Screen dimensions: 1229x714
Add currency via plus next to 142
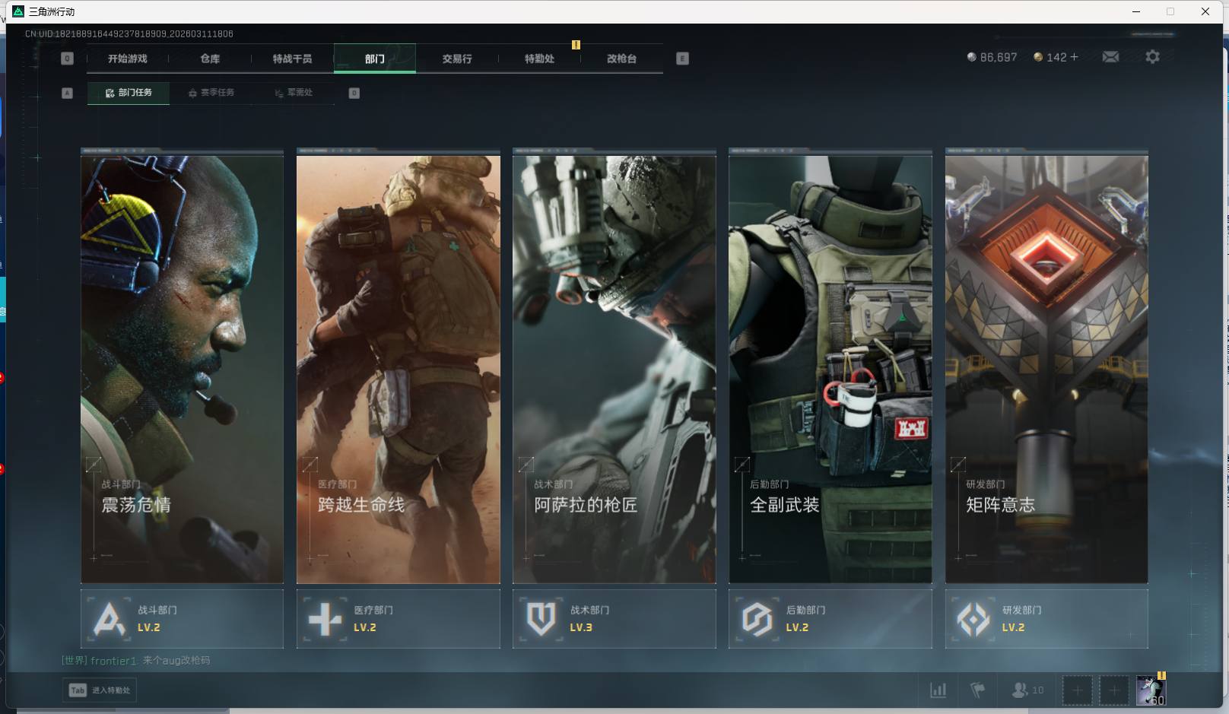click(1074, 57)
